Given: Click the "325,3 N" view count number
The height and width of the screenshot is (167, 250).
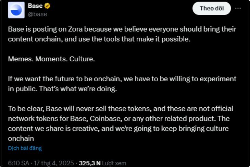Looking at the screenshot, I should point(90,163).
